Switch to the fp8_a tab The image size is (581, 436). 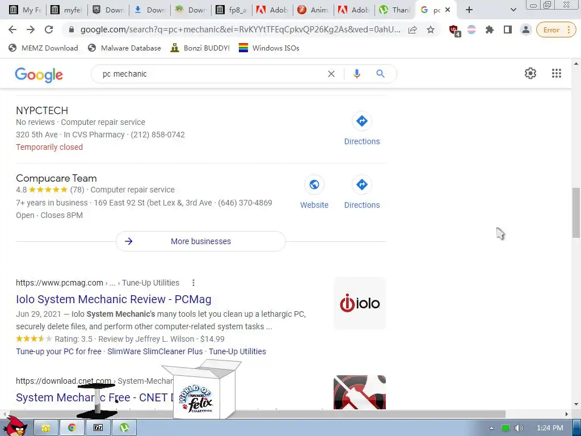click(x=231, y=10)
